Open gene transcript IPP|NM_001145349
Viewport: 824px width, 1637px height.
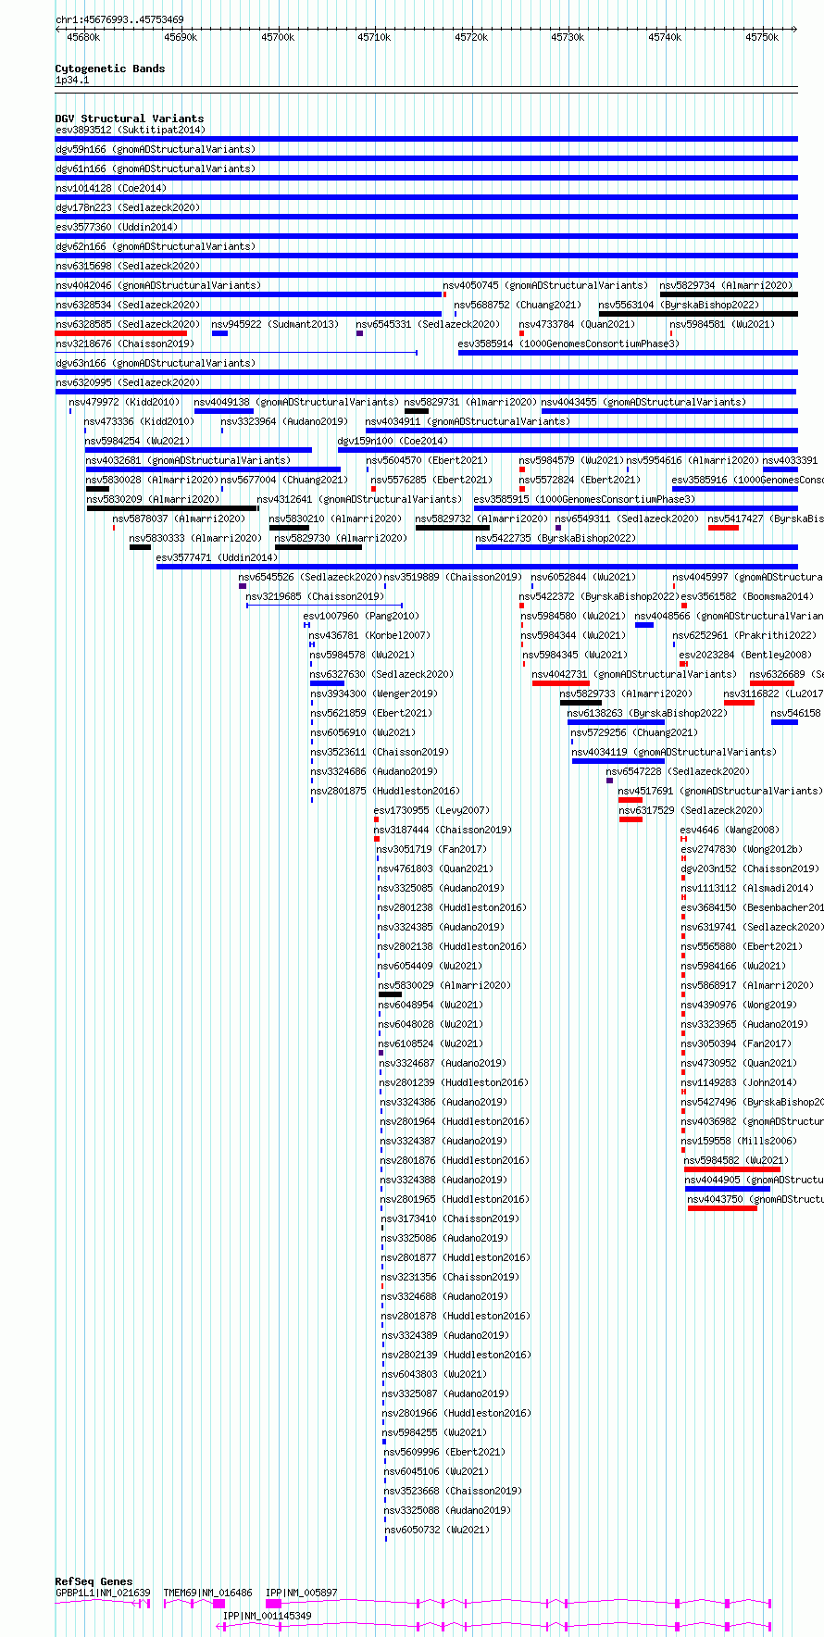click(267, 1616)
